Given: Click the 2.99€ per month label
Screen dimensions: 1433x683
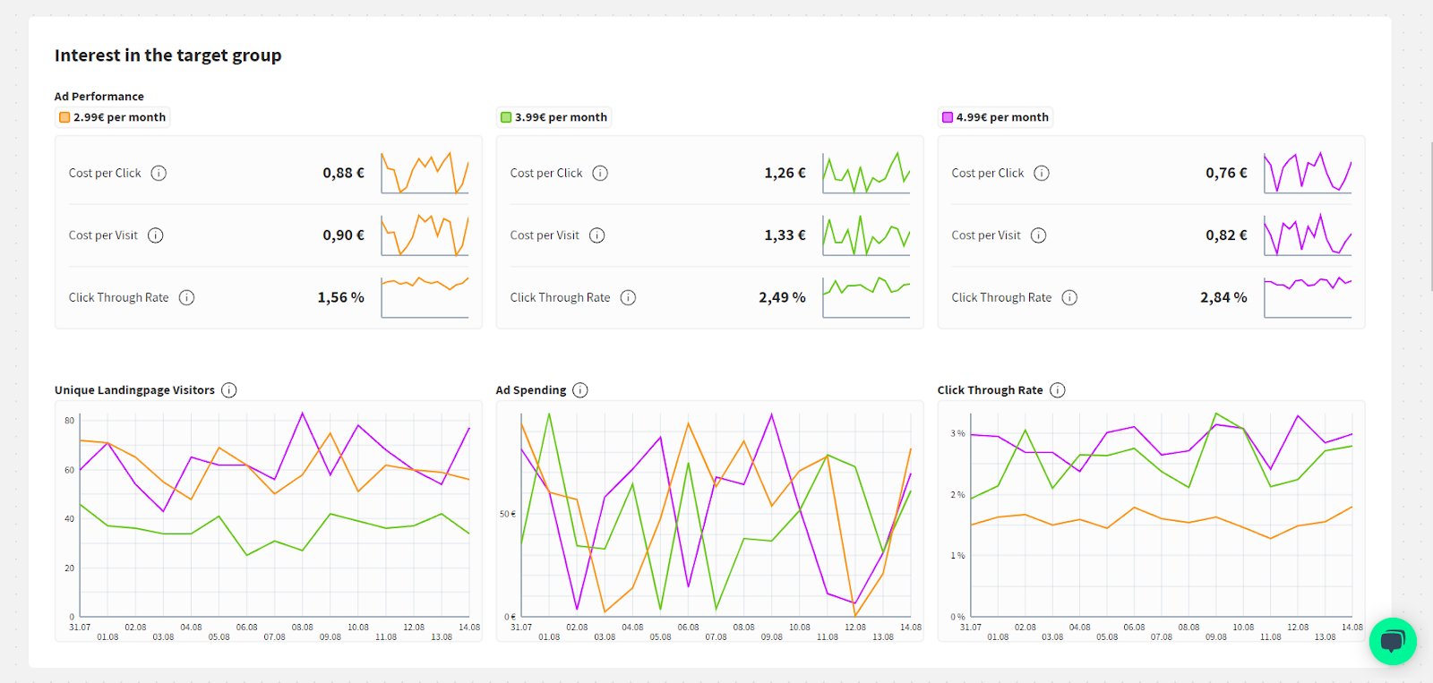Looking at the screenshot, I should click(119, 117).
